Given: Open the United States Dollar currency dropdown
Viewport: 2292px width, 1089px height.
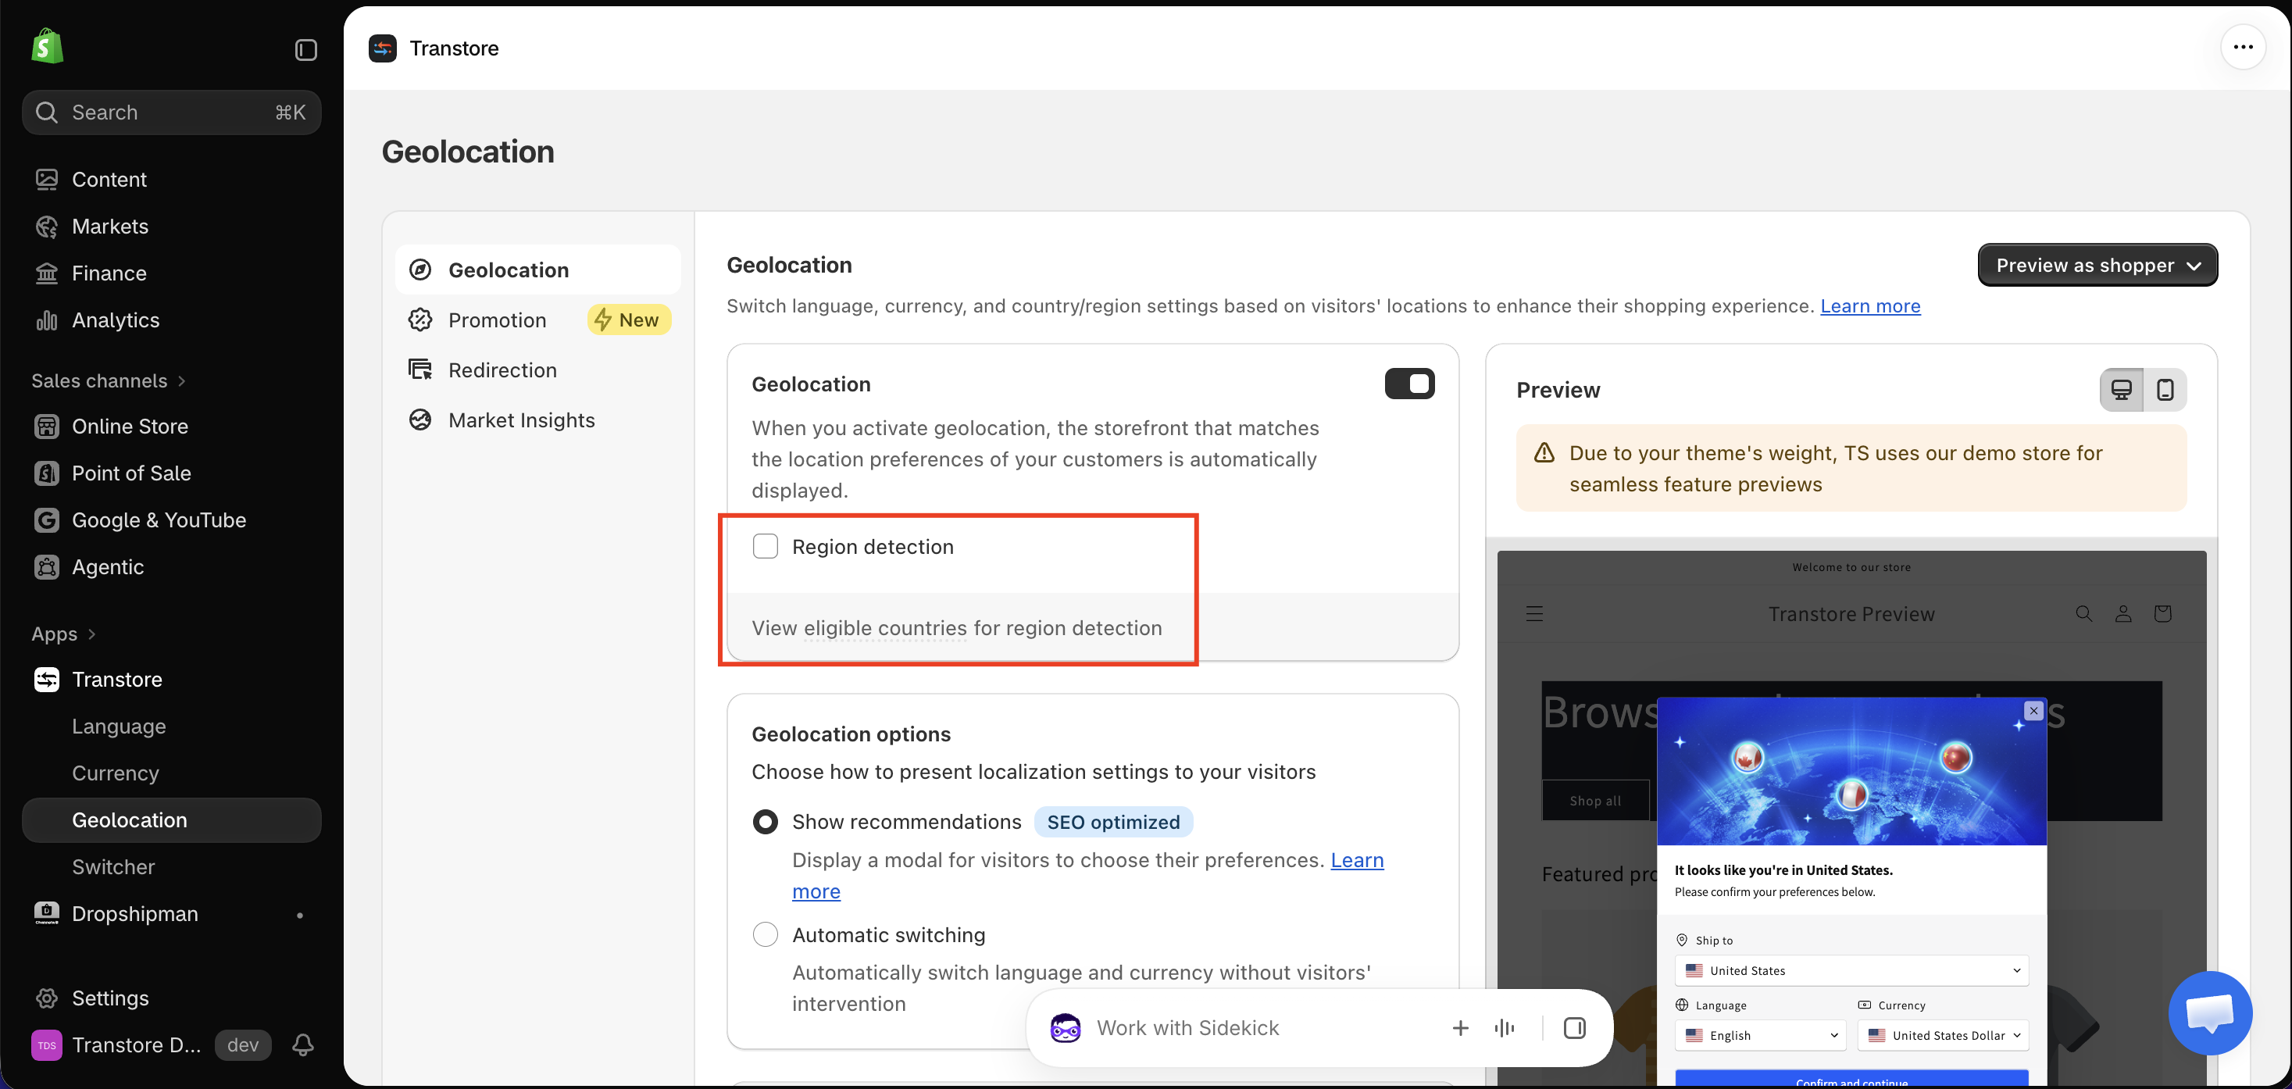Looking at the screenshot, I should pyautogui.click(x=1942, y=1036).
